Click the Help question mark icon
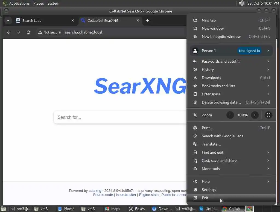The height and width of the screenshot is (212, 280). pyautogui.click(x=195, y=181)
